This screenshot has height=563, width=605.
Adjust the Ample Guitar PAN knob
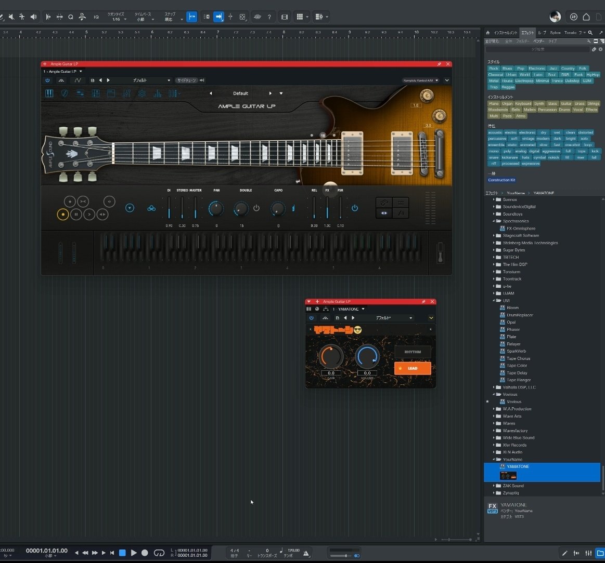tap(216, 208)
